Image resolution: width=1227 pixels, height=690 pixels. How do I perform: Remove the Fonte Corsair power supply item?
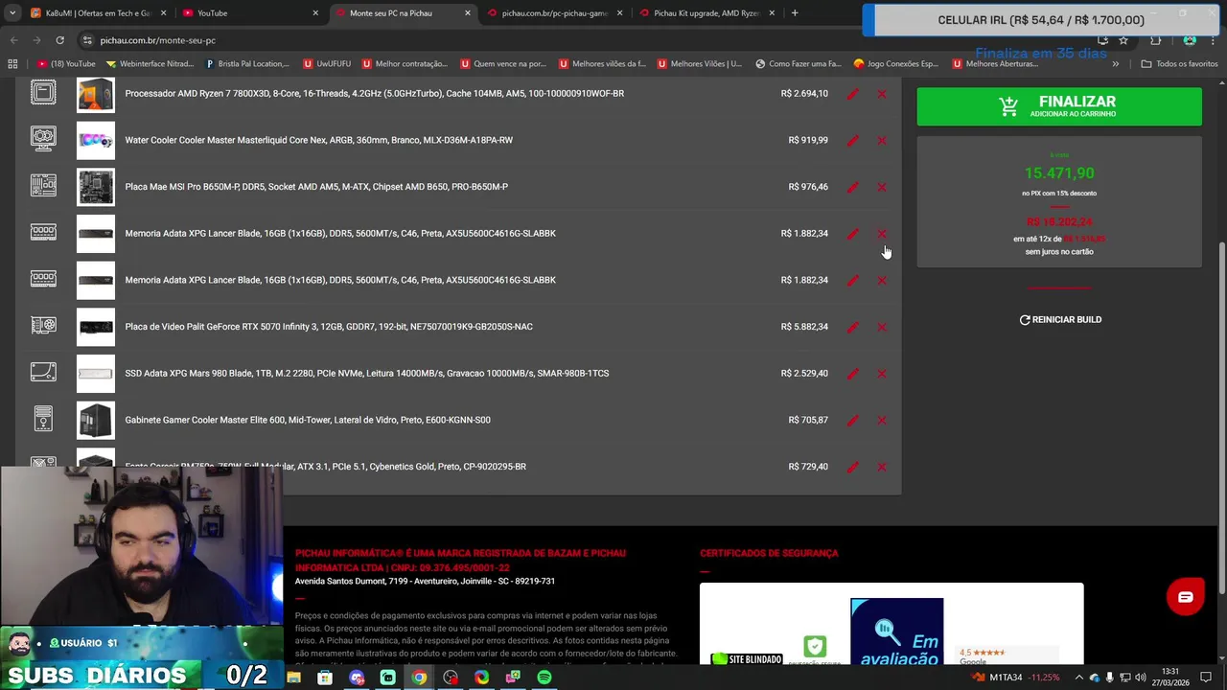(x=882, y=467)
